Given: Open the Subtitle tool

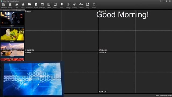Looking at the screenshot, I should (49, 5).
